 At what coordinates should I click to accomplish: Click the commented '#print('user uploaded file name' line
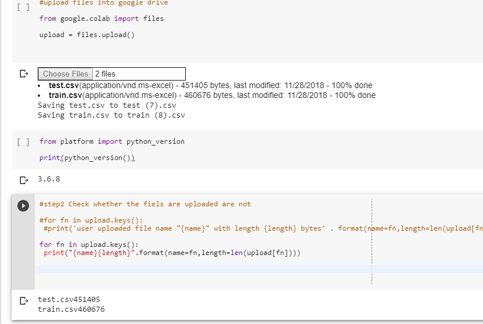(x=263, y=228)
